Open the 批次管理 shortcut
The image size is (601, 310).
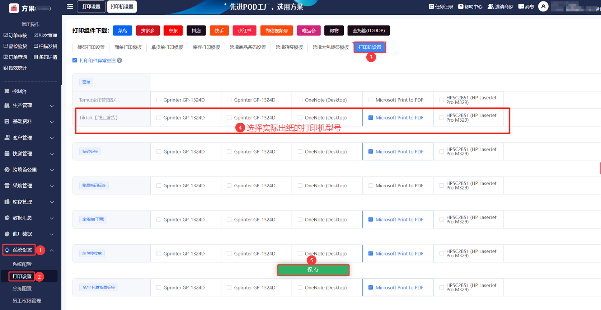pos(45,35)
